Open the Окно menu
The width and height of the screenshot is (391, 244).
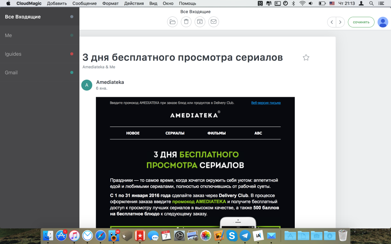tap(168, 3)
